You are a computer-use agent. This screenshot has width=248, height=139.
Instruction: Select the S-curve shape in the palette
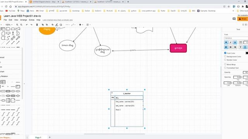[x=8, y=38]
